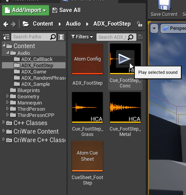This screenshot has width=186, height=195.
Task: Click the CueSheet_FootStep asset name
Action: [88, 180]
